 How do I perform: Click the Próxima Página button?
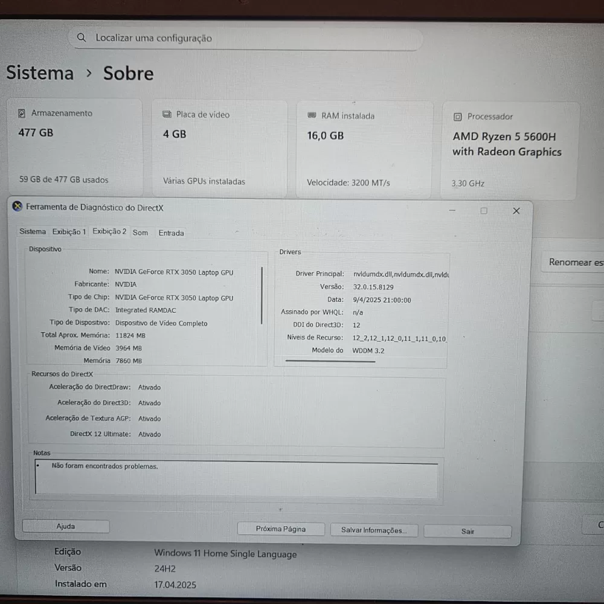tap(281, 529)
